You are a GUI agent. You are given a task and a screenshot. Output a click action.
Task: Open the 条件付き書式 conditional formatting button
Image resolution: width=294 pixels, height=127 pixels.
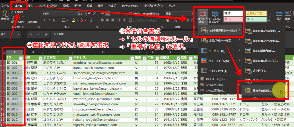[x=202, y=17]
